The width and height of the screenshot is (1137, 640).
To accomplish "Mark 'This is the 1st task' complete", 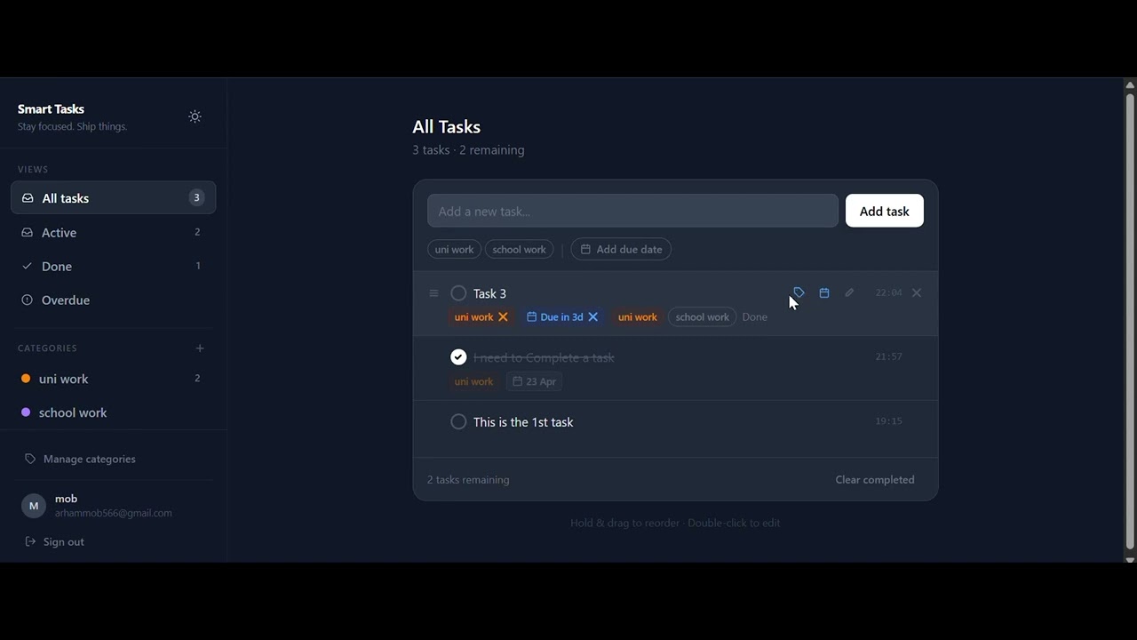I will pyautogui.click(x=458, y=421).
